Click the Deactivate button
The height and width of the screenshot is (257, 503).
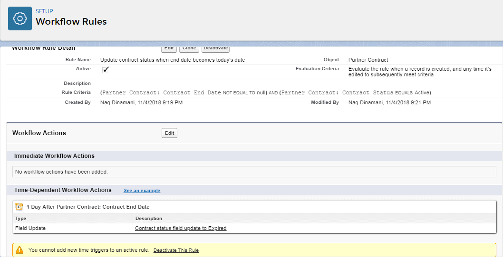[215, 49]
